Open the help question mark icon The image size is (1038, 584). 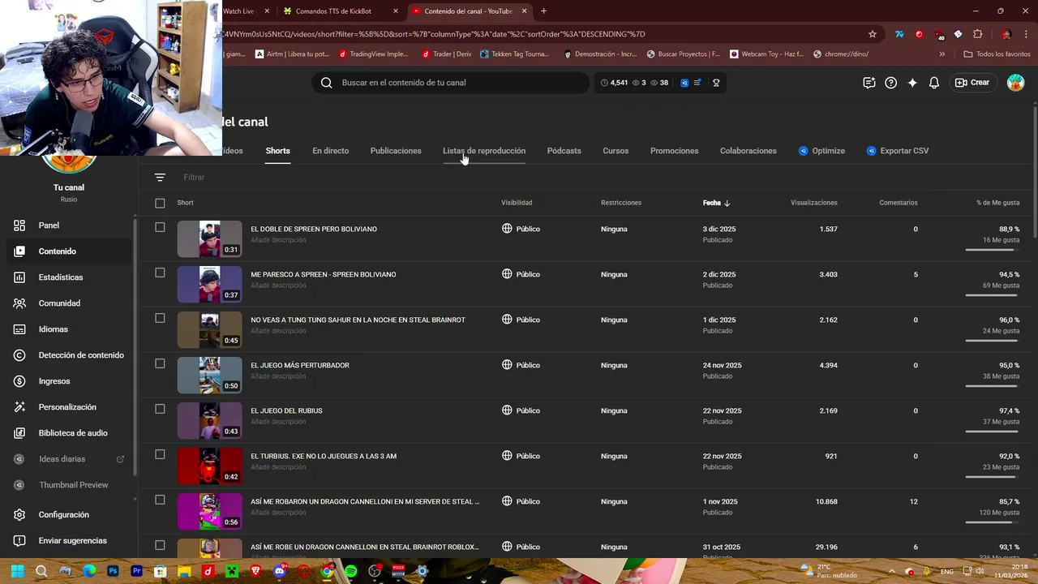click(890, 83)
